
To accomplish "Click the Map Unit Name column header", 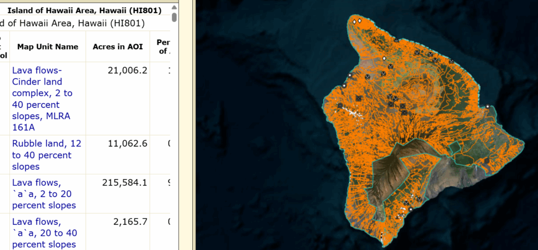I will tap(47, 47).
